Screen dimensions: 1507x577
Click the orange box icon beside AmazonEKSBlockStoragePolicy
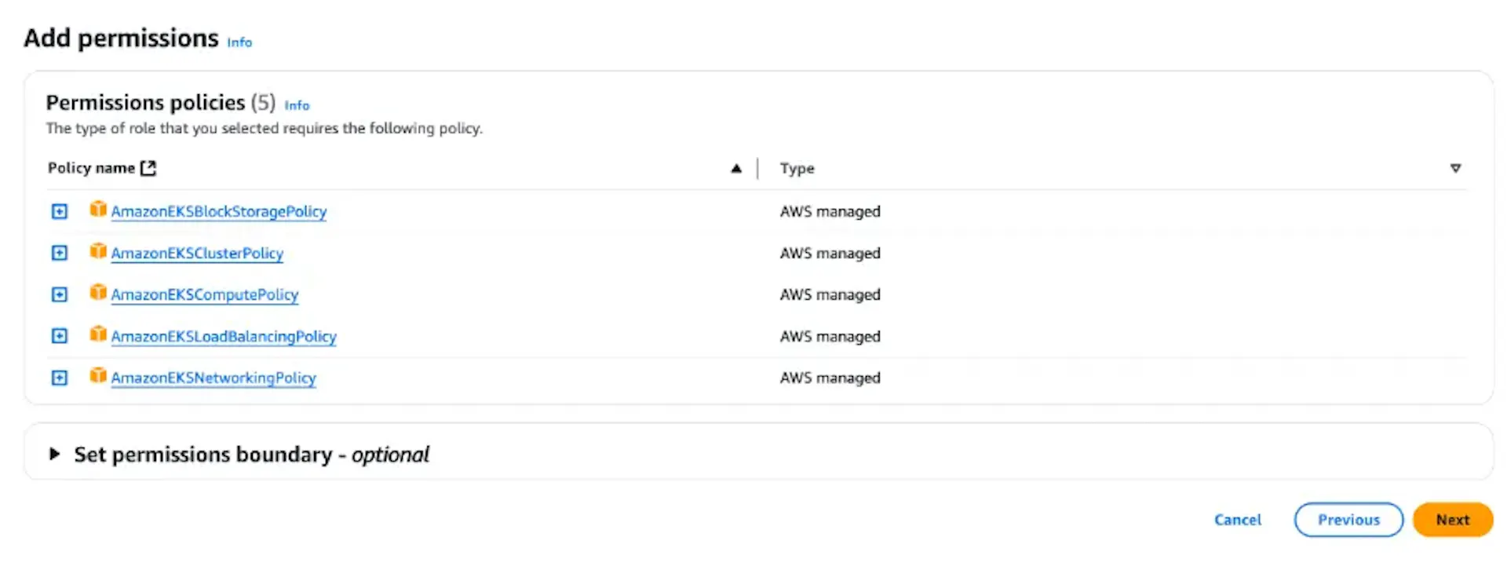98,209
